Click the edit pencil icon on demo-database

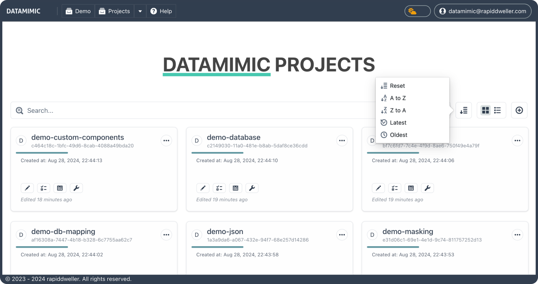click(x=203, y=188)
